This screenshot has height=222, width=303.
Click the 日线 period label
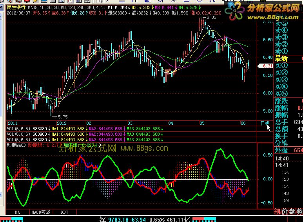265,124
